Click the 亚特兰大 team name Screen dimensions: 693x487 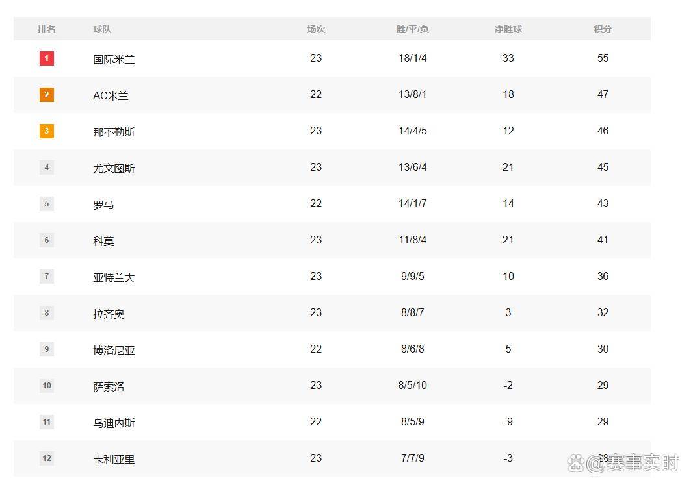114,277
